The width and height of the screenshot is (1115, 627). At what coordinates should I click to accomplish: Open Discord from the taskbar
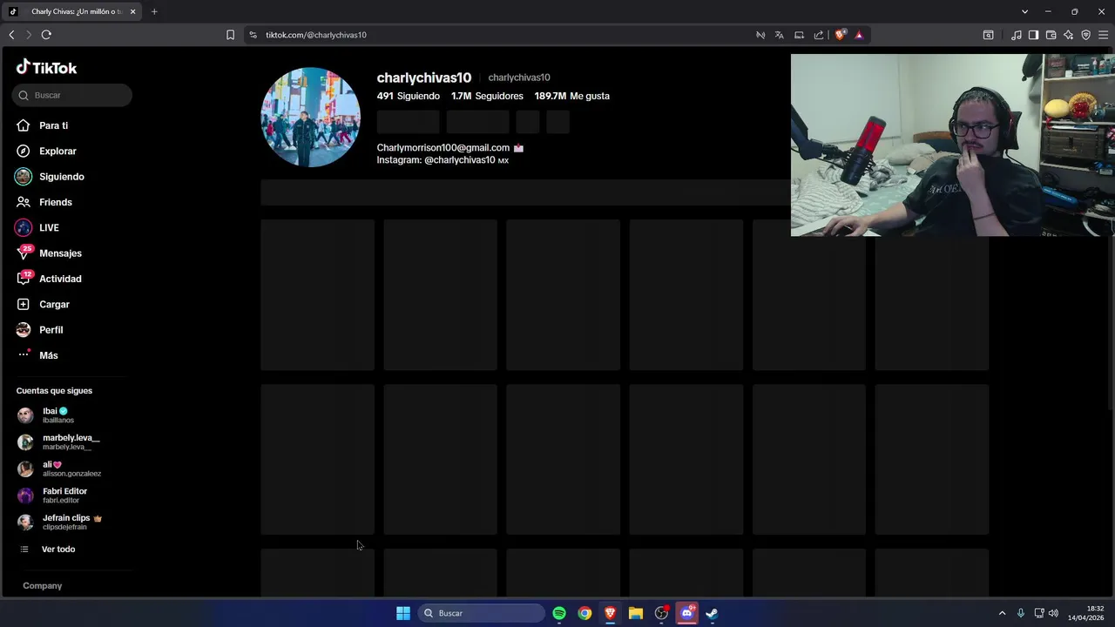point(687,613)
